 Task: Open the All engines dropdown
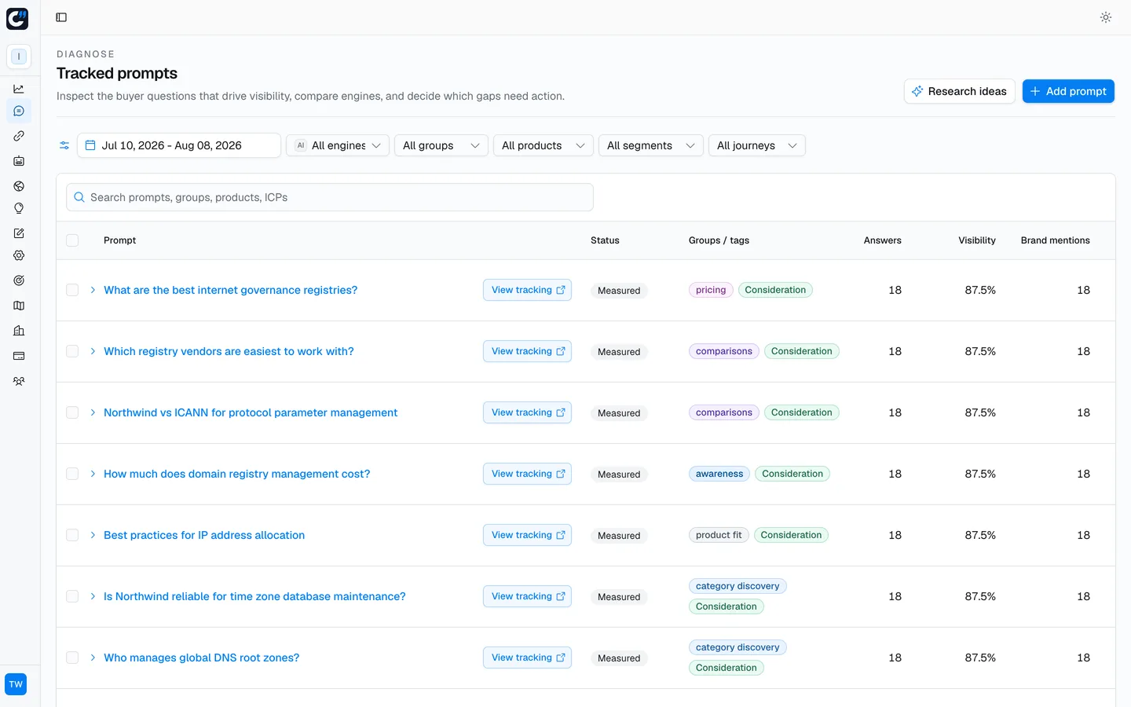(x=338, y=145)
